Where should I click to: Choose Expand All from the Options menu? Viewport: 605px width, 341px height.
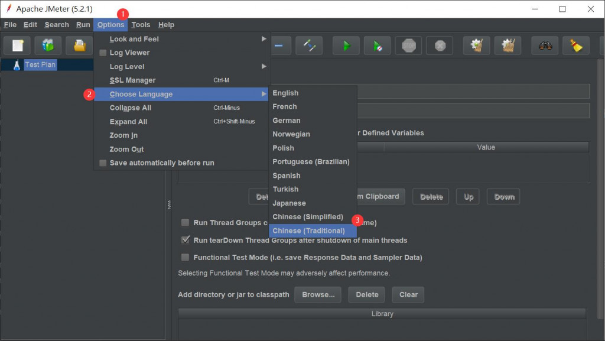point(181,122)
